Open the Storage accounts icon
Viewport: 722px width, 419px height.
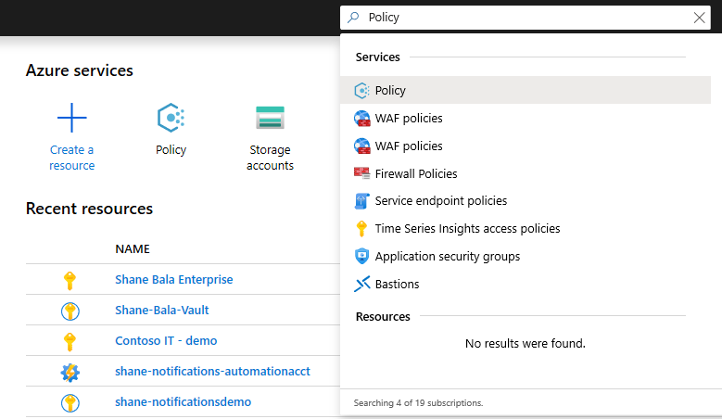(x=270, y=118)
